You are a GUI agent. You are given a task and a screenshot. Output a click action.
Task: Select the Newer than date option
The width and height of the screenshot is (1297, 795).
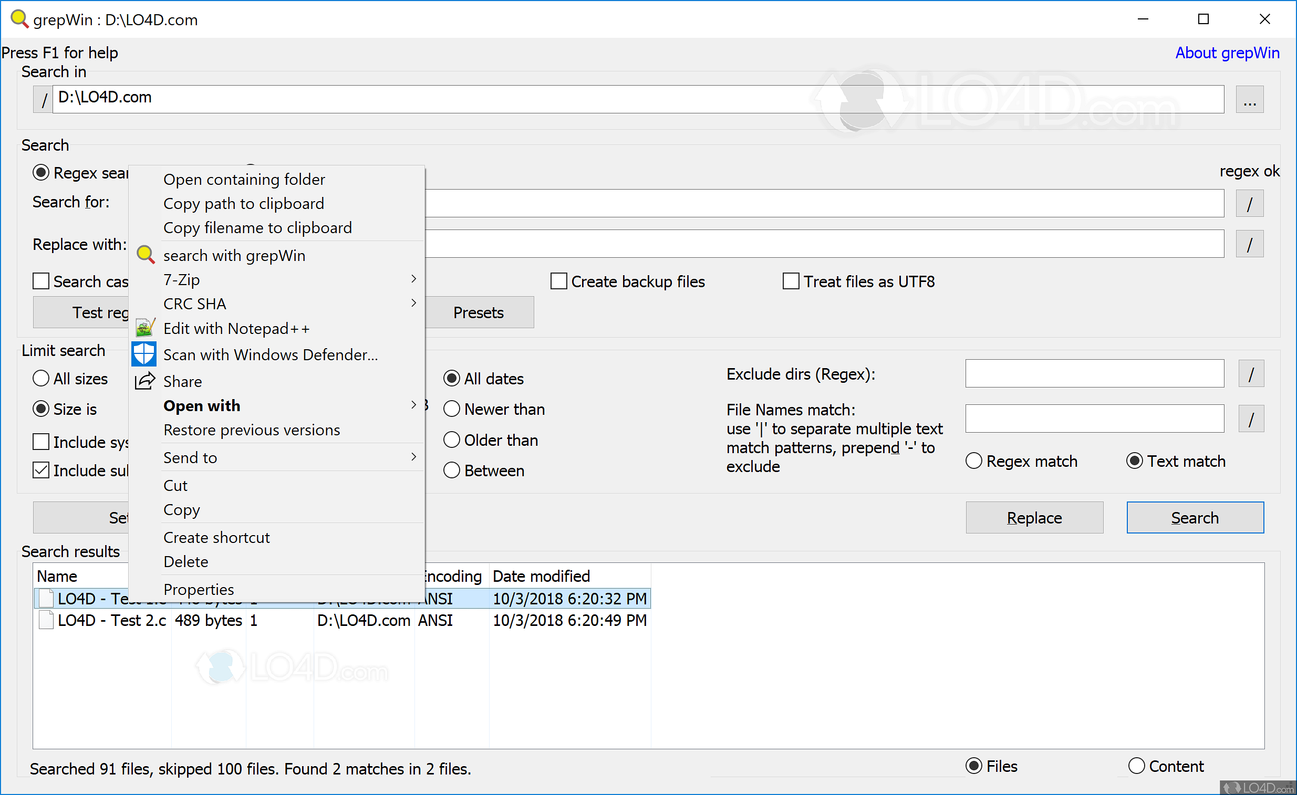click(452, 410)
